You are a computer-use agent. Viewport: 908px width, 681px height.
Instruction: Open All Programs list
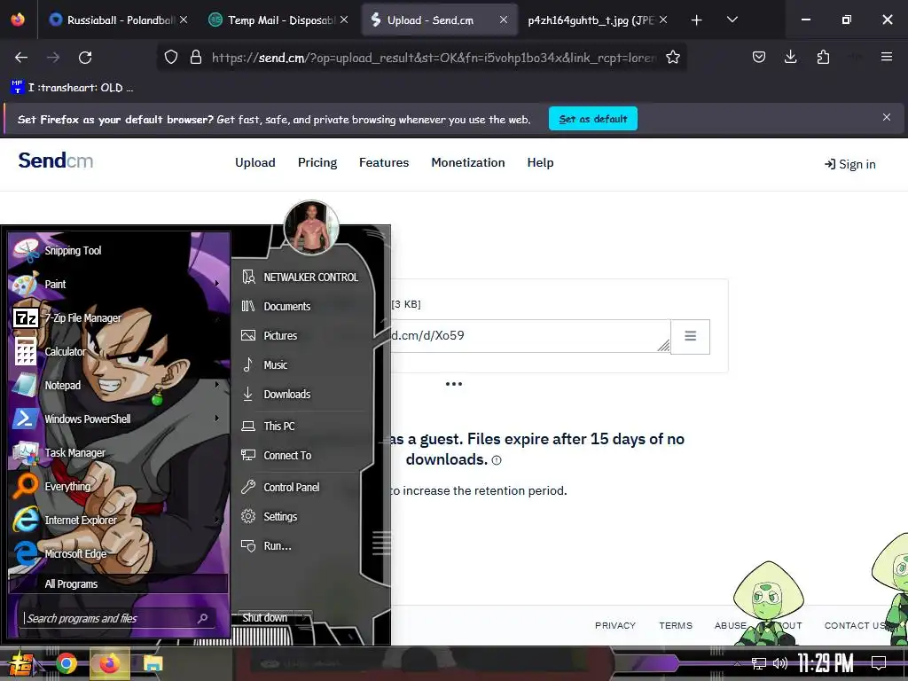[x=119, y=583]
